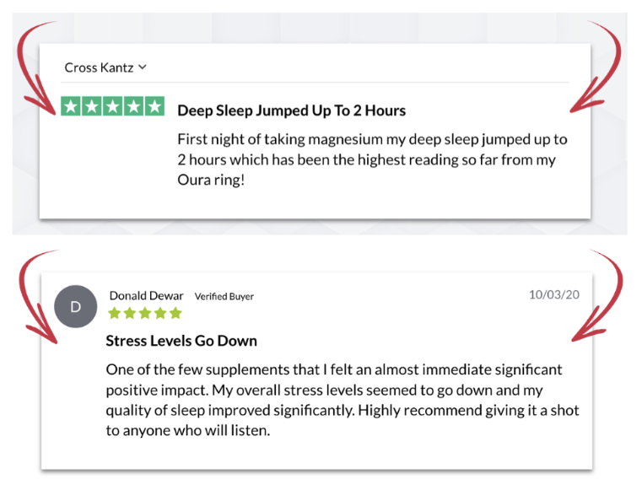Click the Verified Buyer badge
This screenshot has width=642, height=485.
pos(224,296)
